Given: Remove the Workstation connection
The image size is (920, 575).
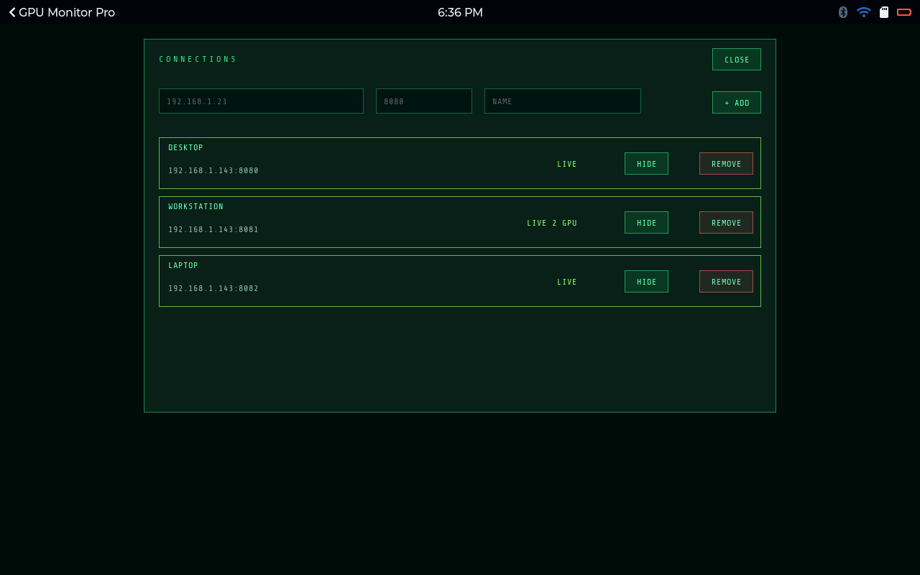Looking at the screenshot, I should (x=726, y=223).
